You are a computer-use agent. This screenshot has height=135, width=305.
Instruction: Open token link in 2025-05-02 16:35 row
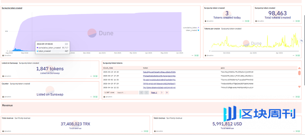click(159, 80)
